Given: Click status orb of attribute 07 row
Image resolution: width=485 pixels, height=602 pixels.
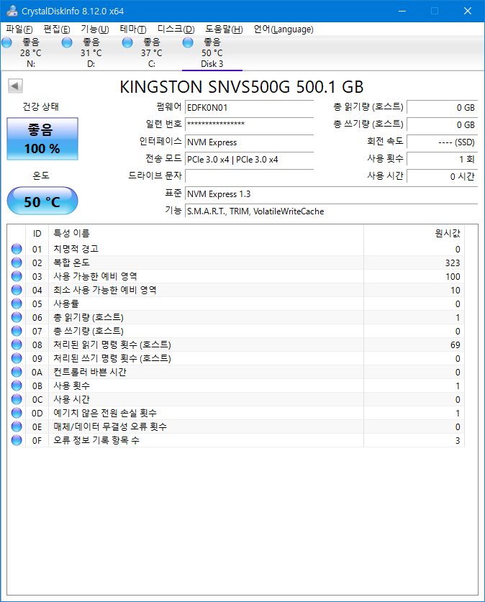Looking at the screenshot, I should [17, 331].
